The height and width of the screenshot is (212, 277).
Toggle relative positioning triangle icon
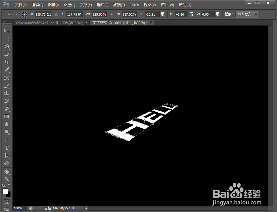pos(56,14)
